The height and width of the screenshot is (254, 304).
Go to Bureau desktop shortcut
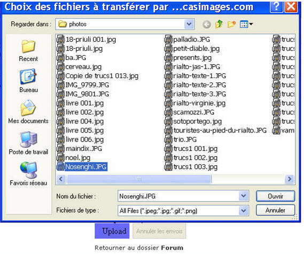(x=28, y=81)
